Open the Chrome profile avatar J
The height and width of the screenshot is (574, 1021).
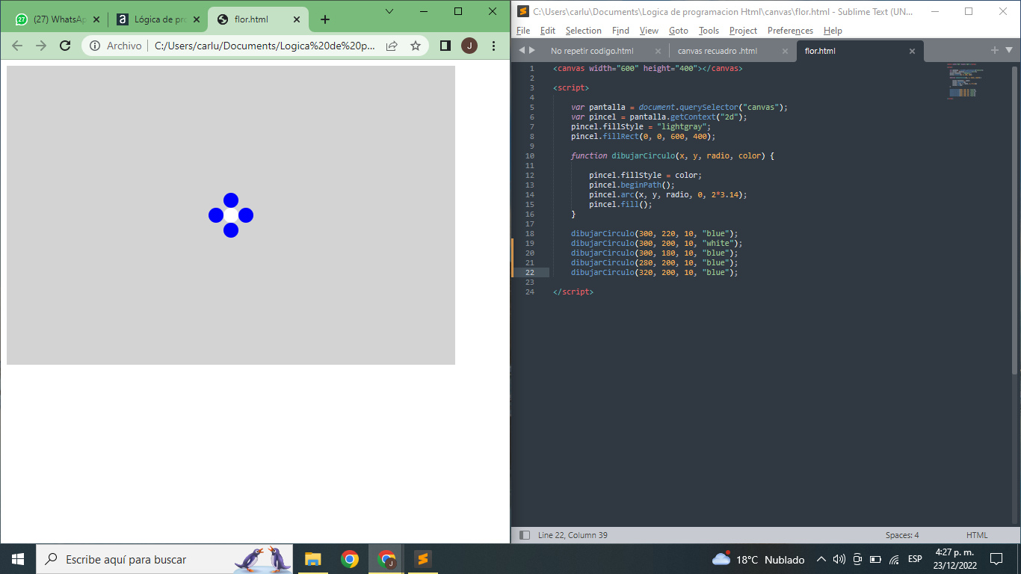(469, 46)
